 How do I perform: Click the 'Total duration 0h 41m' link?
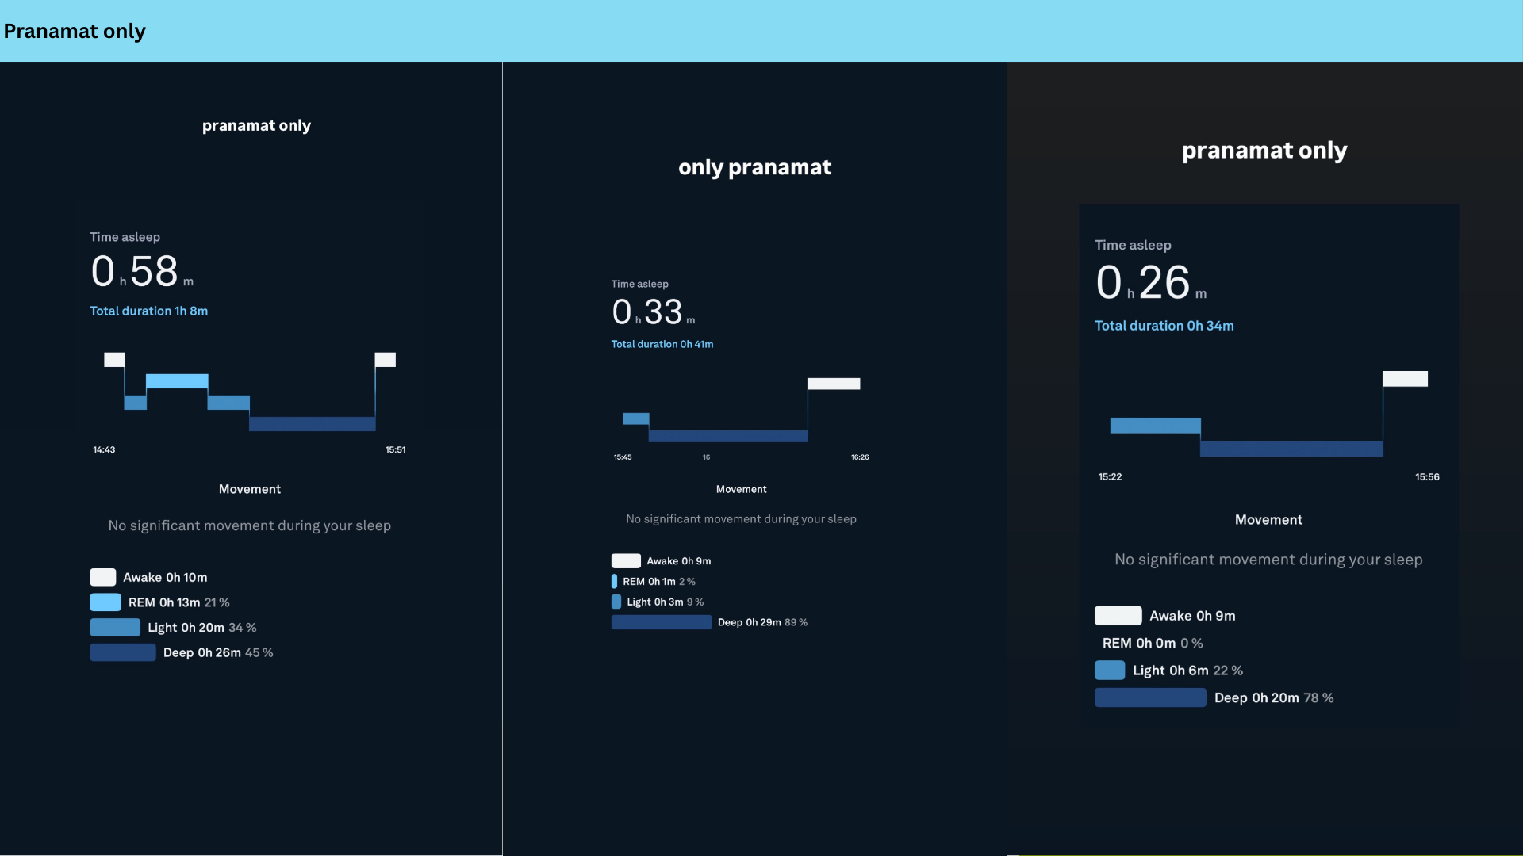662,344
